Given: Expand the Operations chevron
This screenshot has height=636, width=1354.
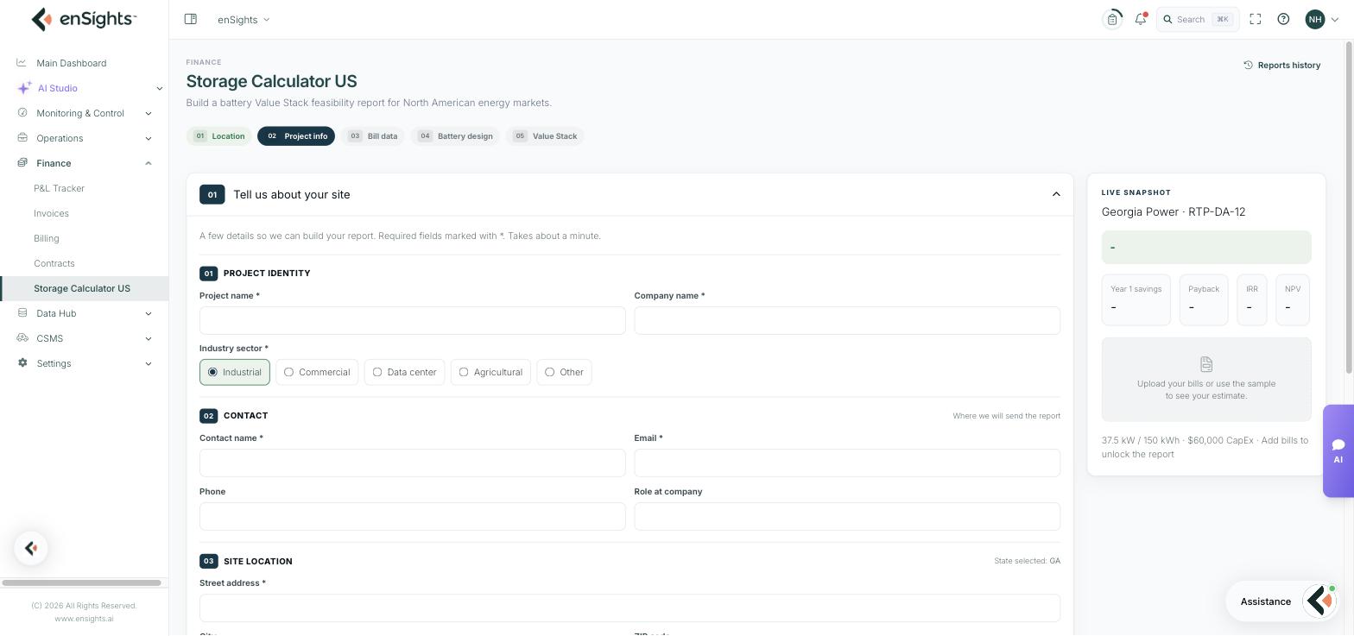Looking at the screenshot, I should point(149,138).
